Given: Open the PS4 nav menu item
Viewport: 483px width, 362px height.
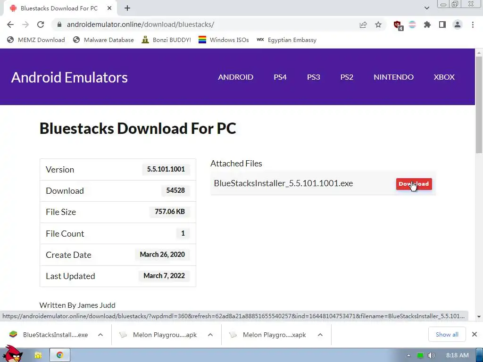Looking at the screenshot, I should point(280,77).
